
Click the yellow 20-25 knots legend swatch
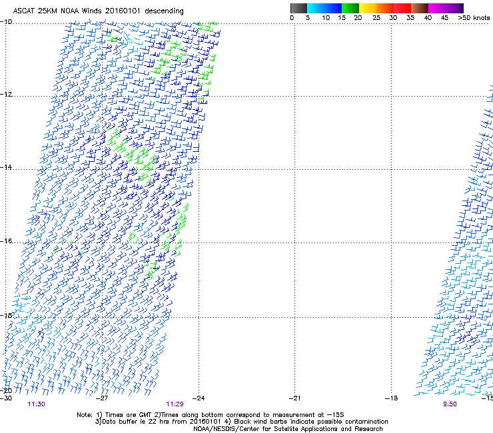tap(368, 8)
